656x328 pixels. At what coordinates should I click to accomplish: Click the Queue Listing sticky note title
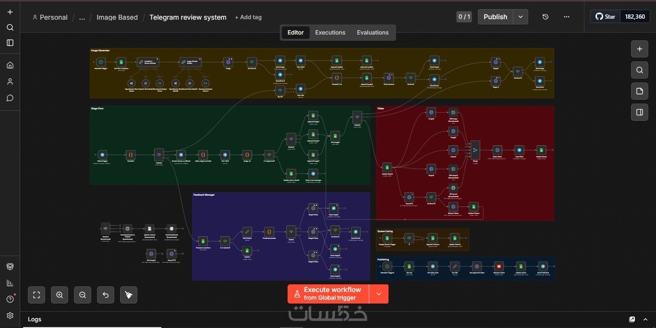pos(385,231)
